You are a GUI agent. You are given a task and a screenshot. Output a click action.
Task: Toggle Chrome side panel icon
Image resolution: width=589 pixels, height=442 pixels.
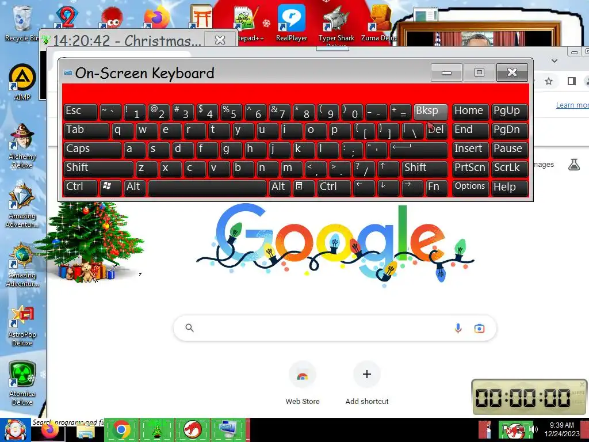pos(572,81)
